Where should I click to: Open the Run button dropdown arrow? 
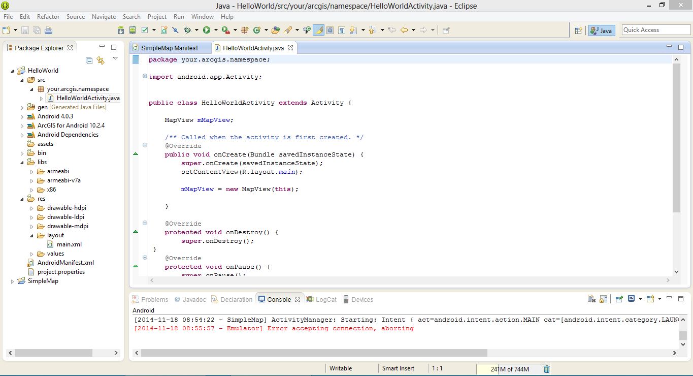click(x=215, y=30)
